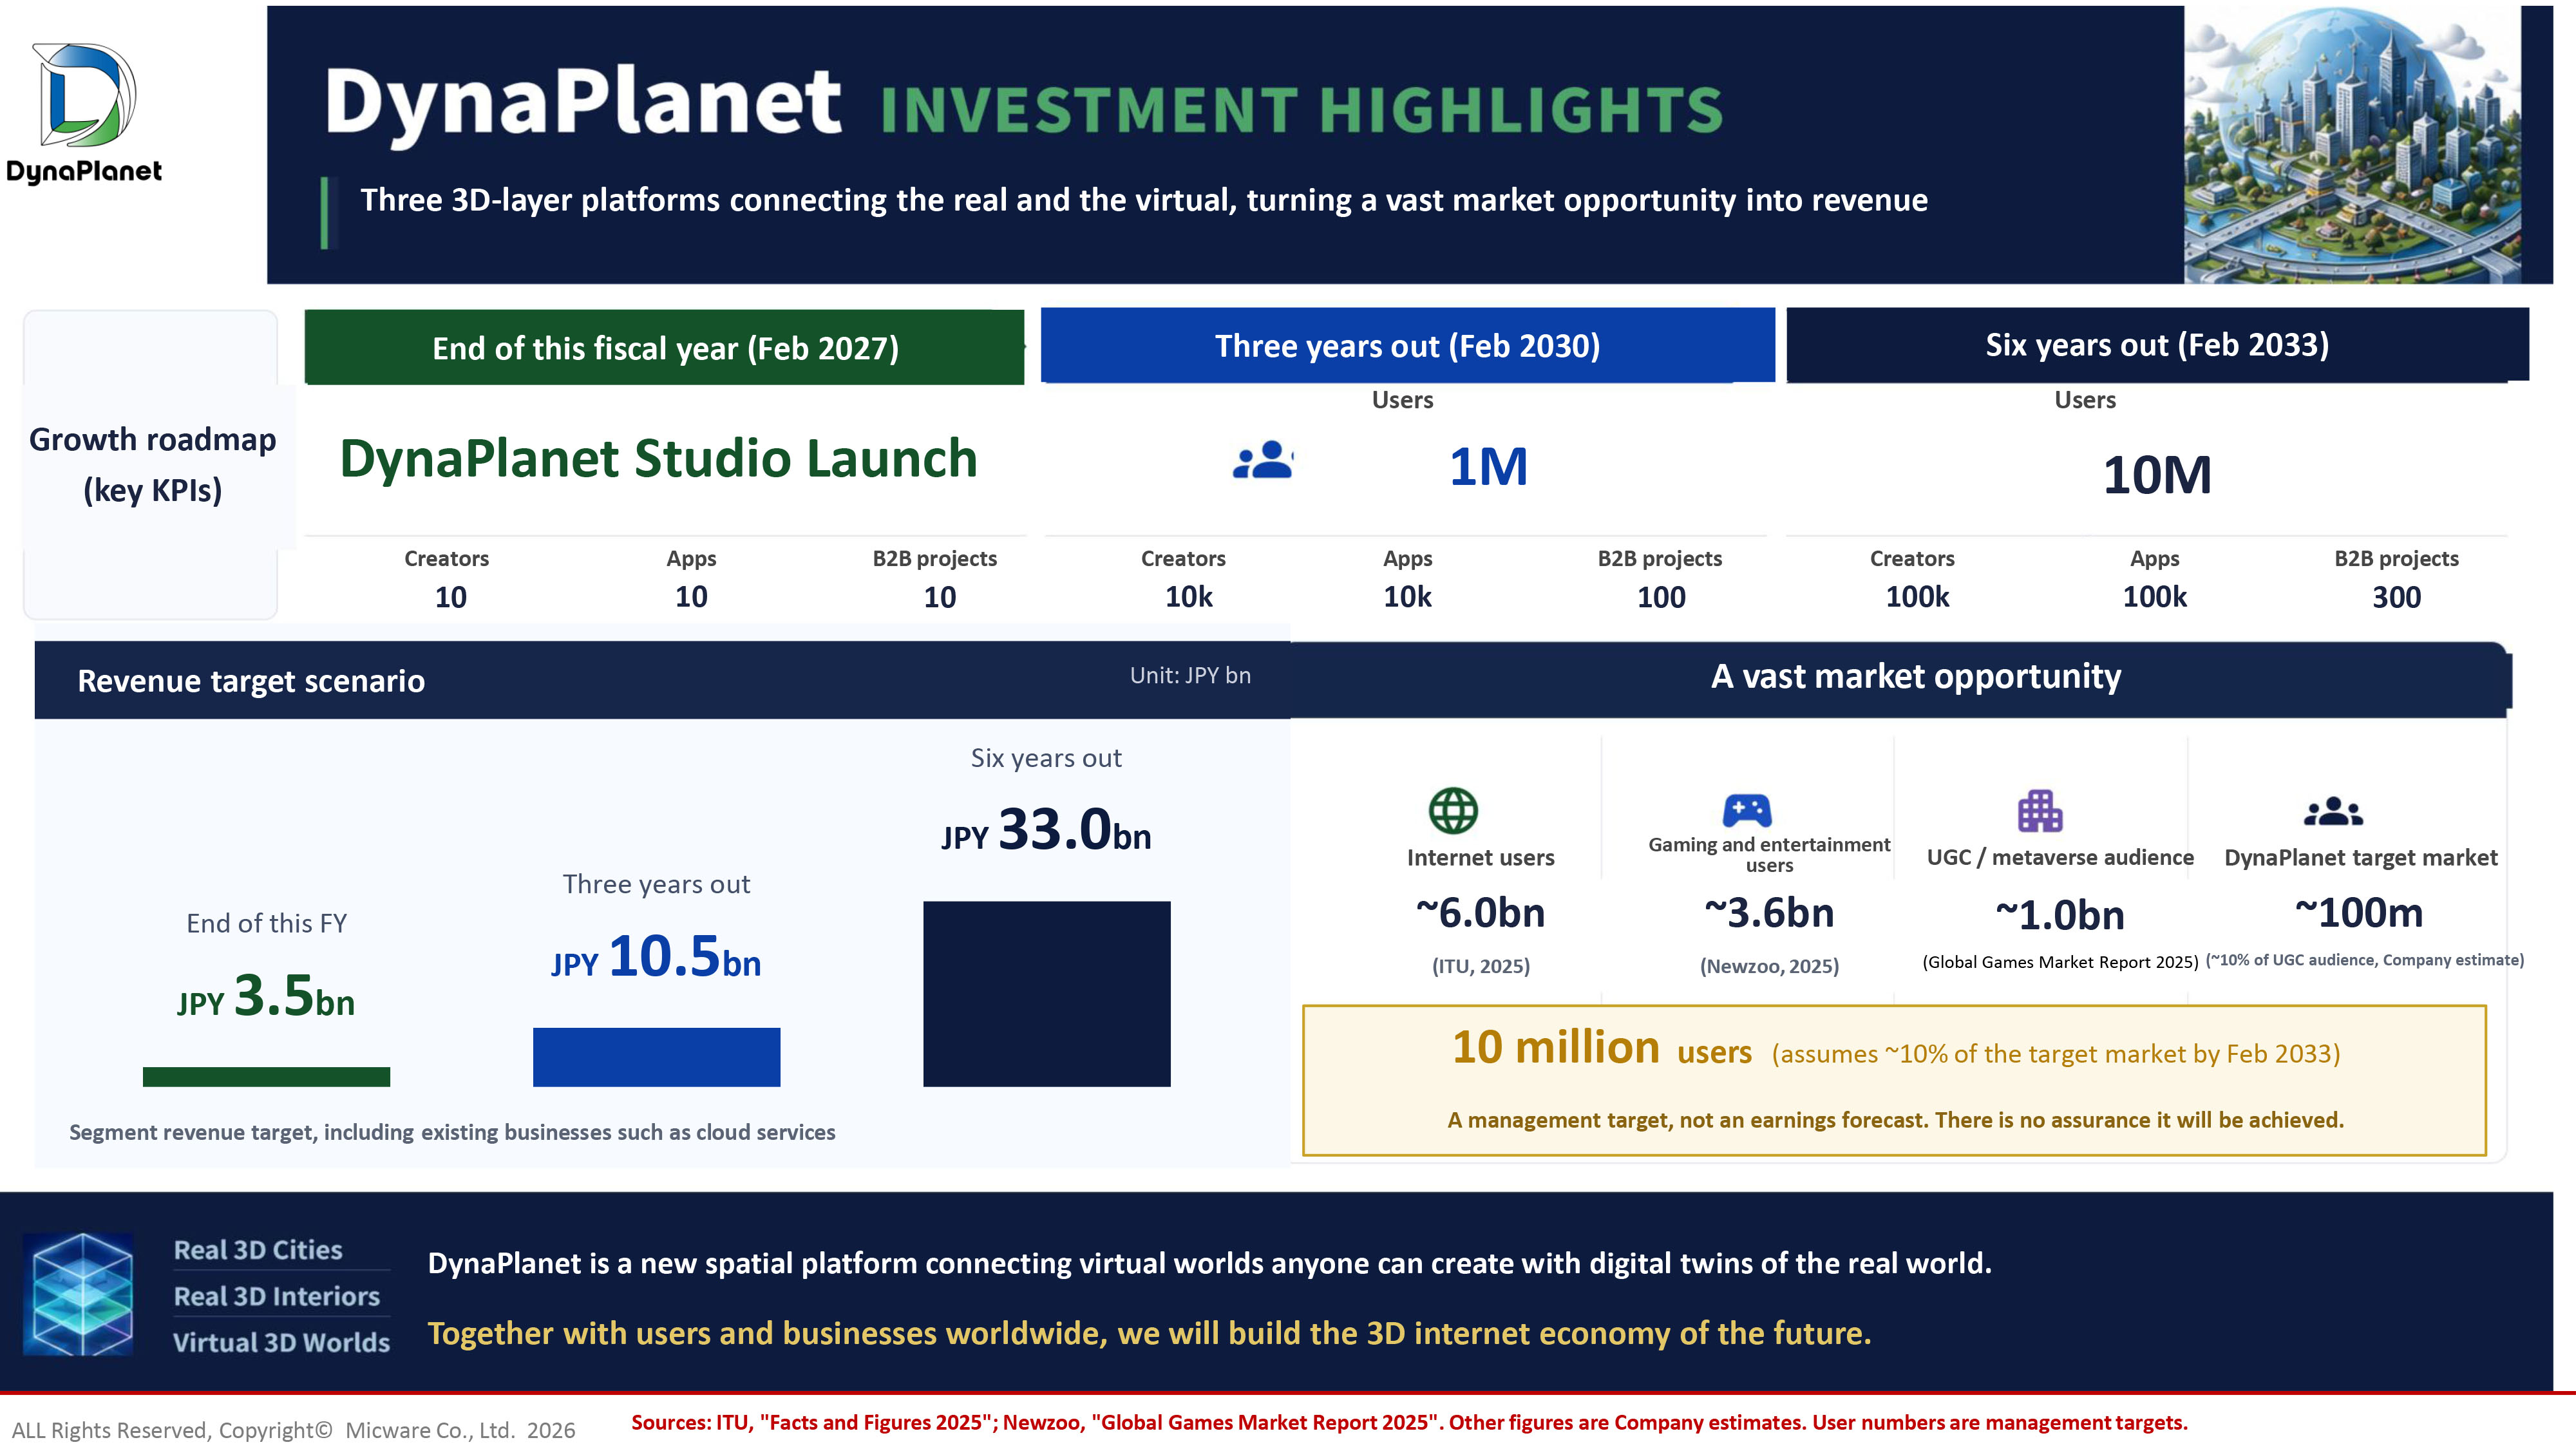Screen dimensions: 2576x1449
Task: Click the purple building UGC metaverse icon
Action: pos(2040,811)
